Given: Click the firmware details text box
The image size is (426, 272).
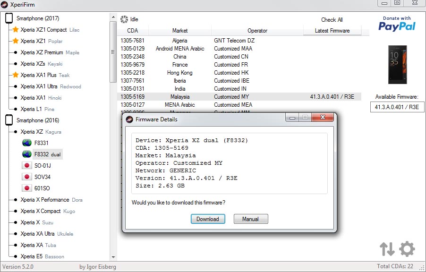Looking at the screenshot, I should [230, 163].
